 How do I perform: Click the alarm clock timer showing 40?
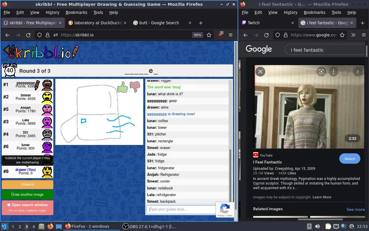pos(10,70)
